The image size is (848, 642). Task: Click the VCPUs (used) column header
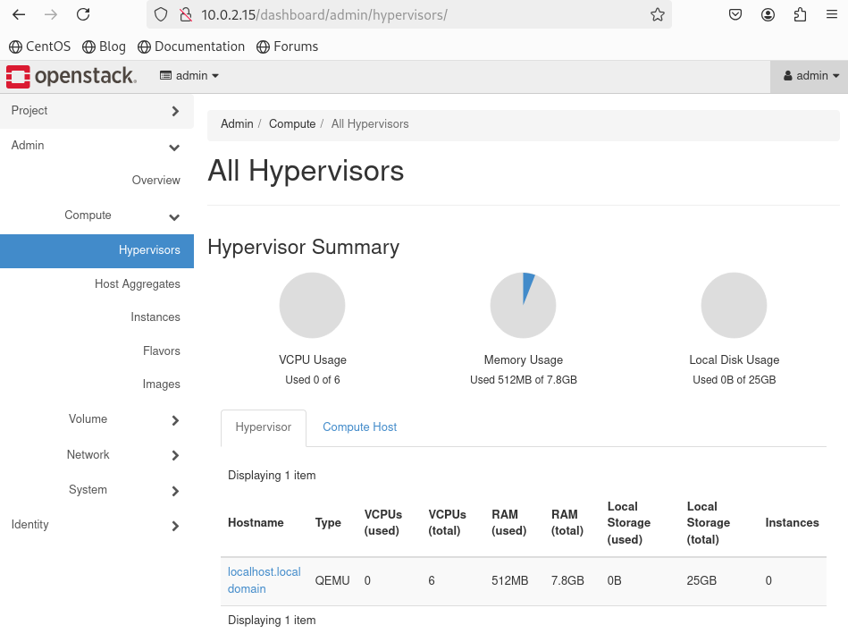pyautogui.click(x=383, y=523)
